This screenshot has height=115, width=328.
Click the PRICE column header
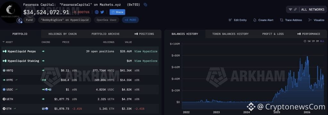66,42
